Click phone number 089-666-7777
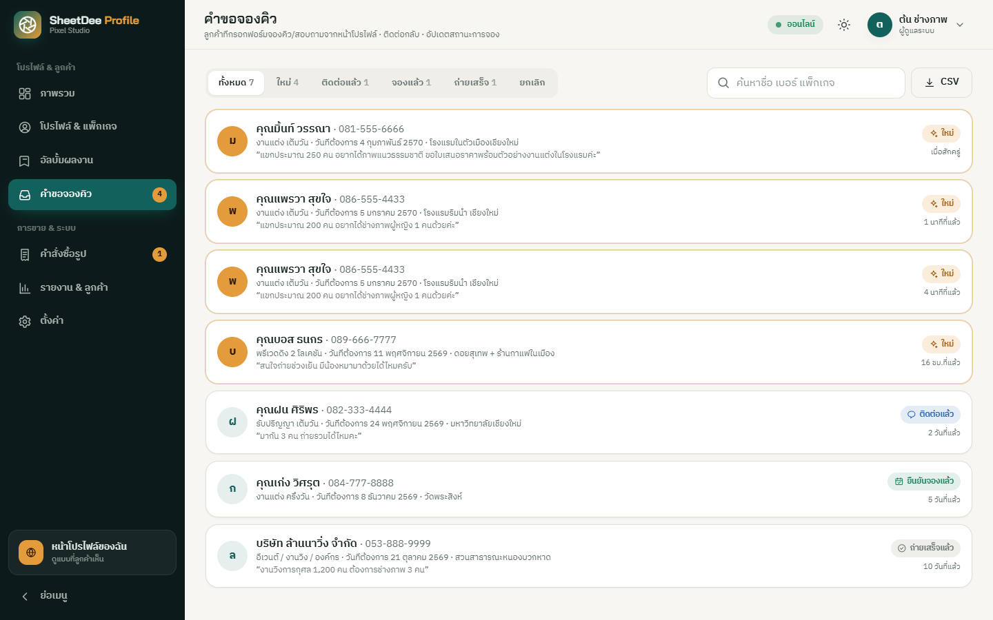Screen dimensions: 993x620 (x=363, y=340)
